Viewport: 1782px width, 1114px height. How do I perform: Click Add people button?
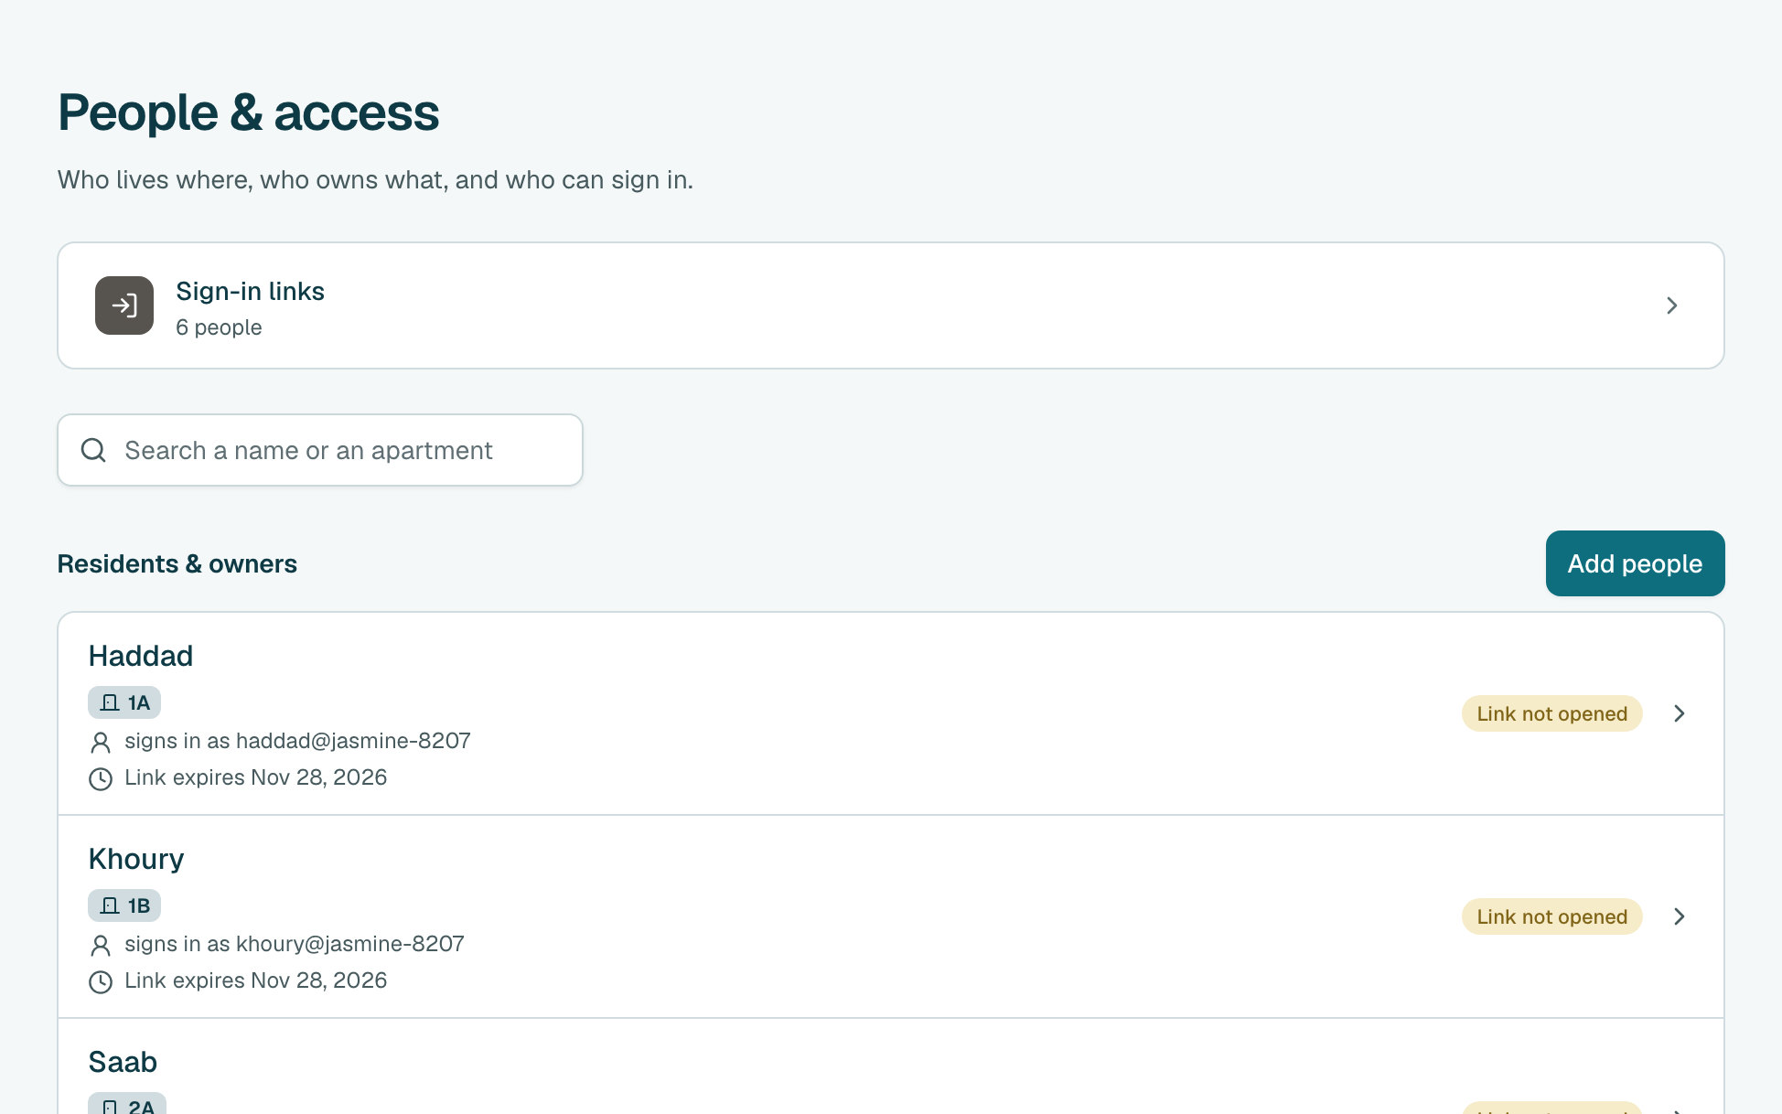1635,563
